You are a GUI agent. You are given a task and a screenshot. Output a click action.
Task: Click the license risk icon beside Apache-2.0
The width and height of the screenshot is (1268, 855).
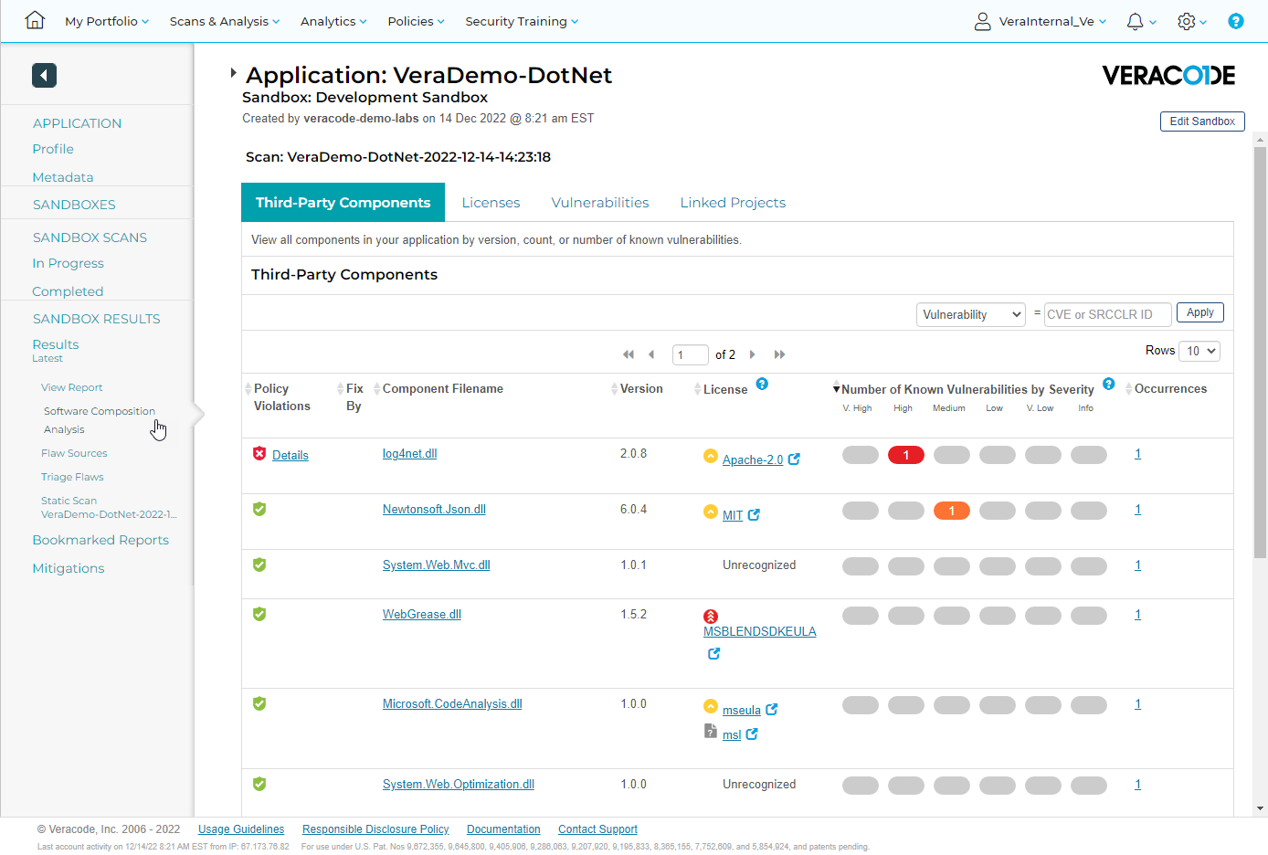coord(711,456)
